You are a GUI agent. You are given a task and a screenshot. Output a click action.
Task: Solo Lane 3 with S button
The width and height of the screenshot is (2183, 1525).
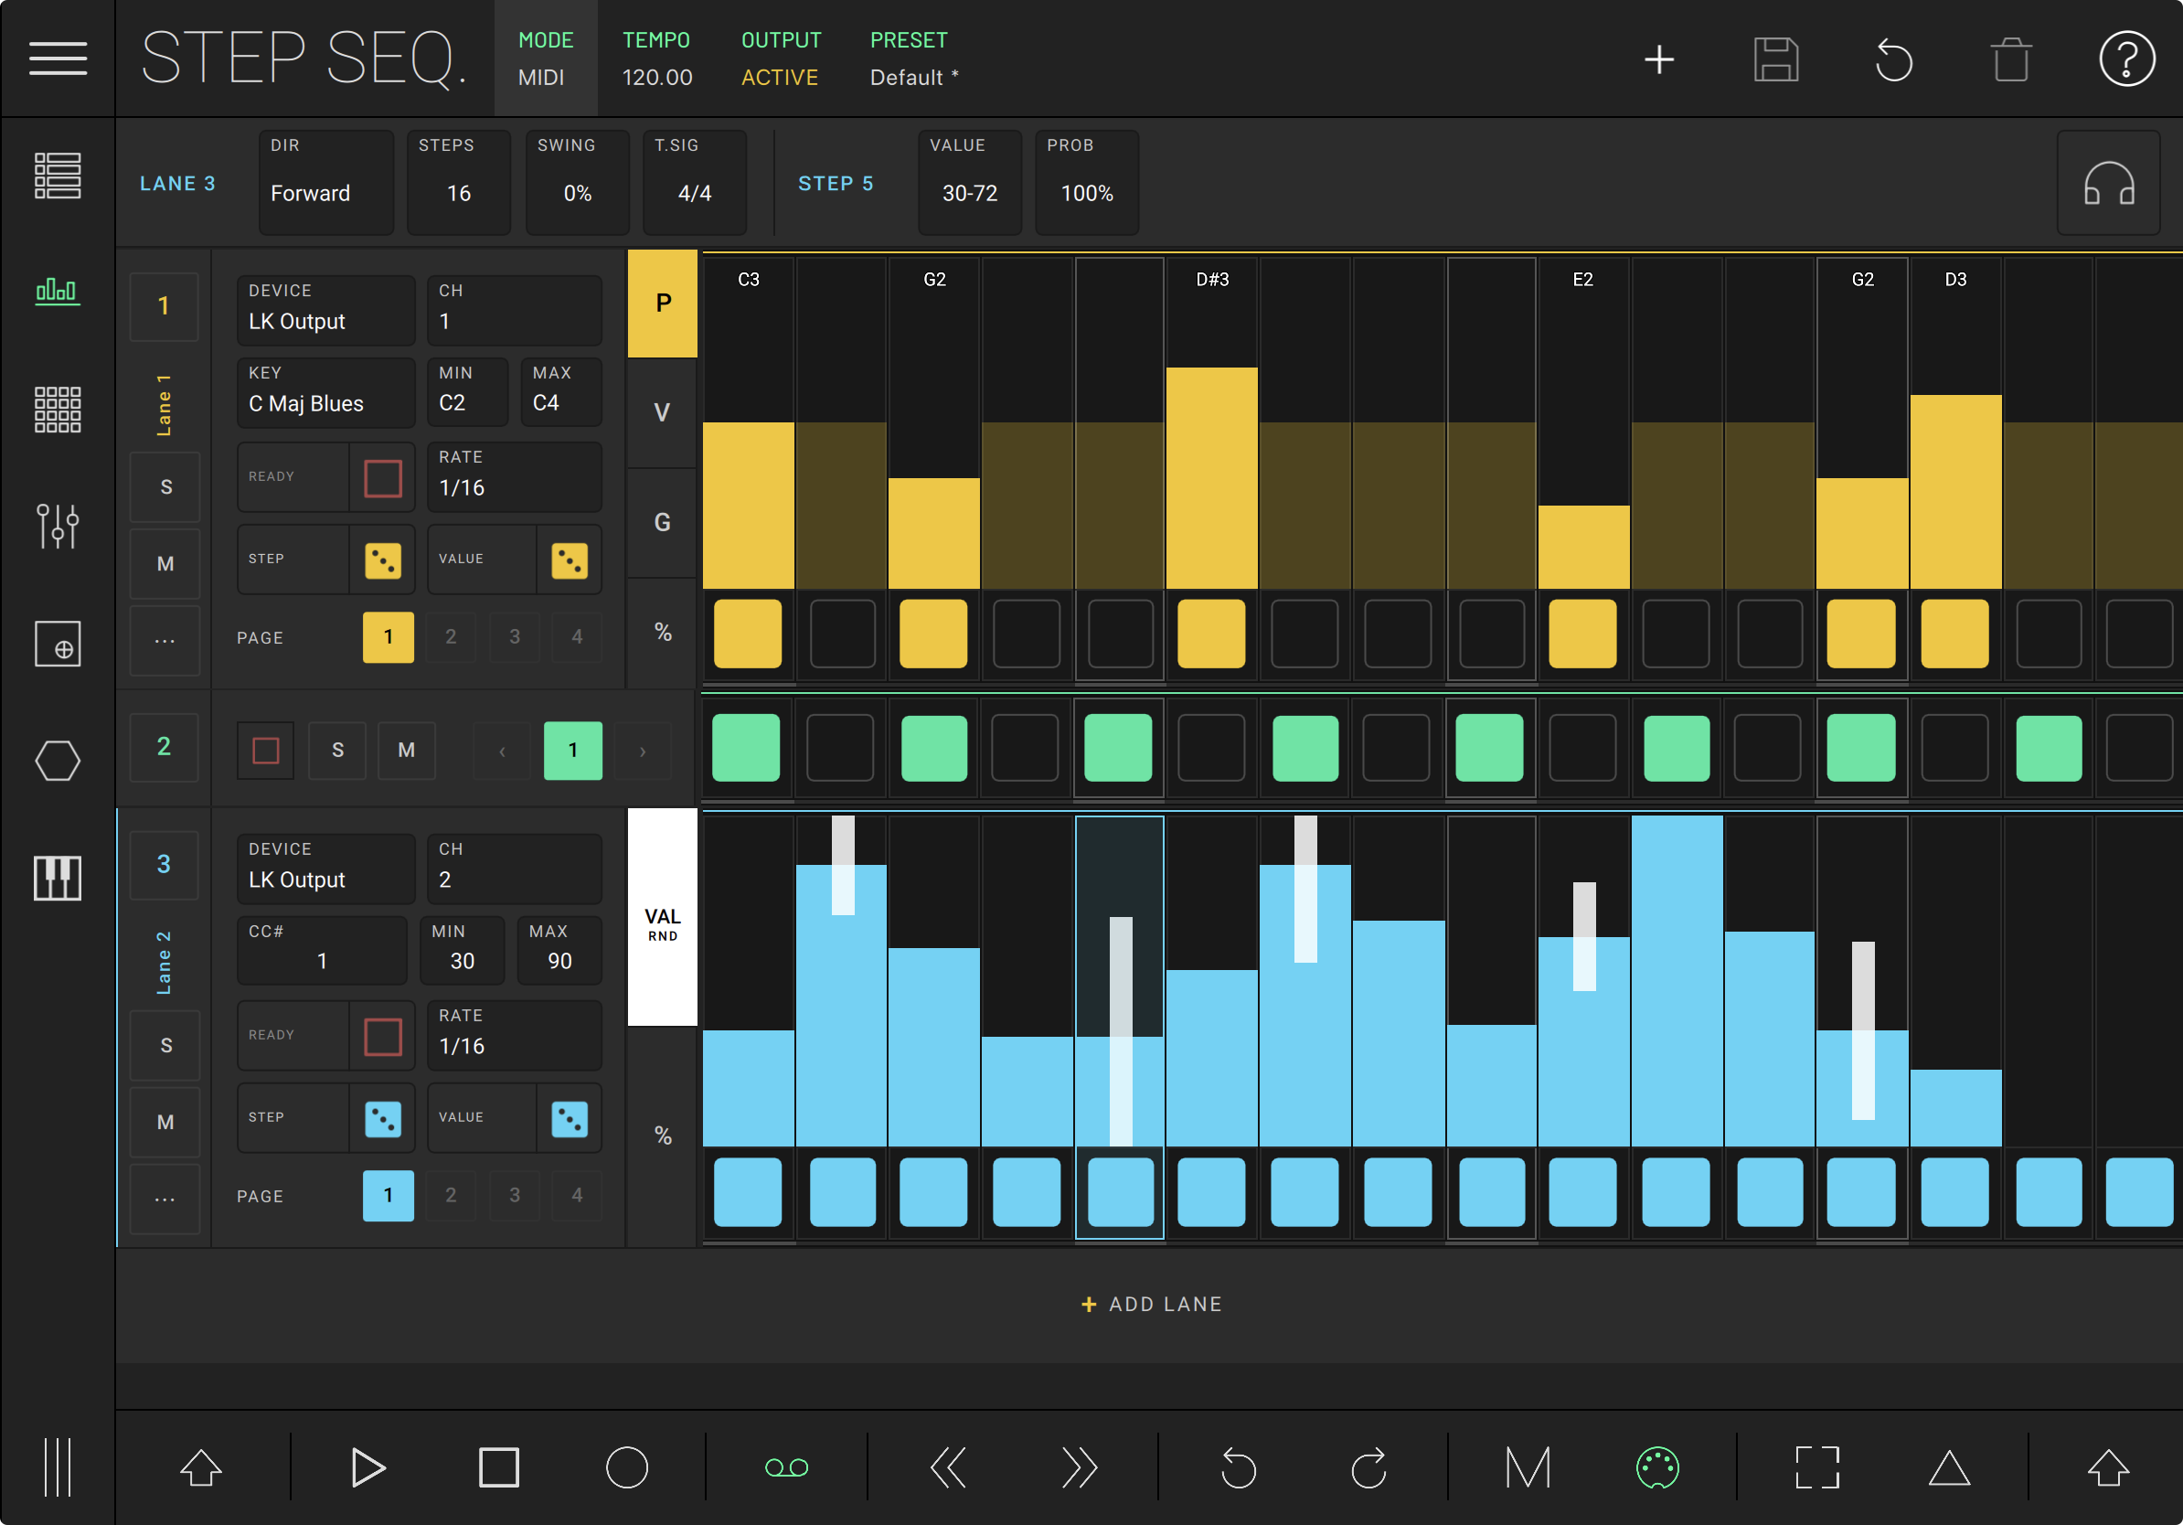tap(165, 1045)
